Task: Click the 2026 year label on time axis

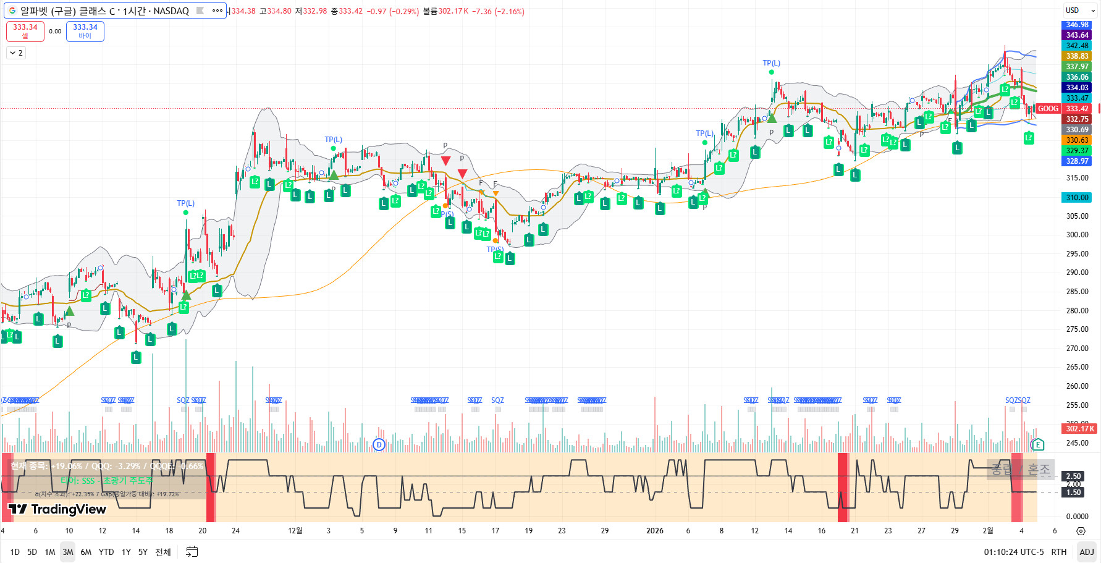Action: click(655, 531)
